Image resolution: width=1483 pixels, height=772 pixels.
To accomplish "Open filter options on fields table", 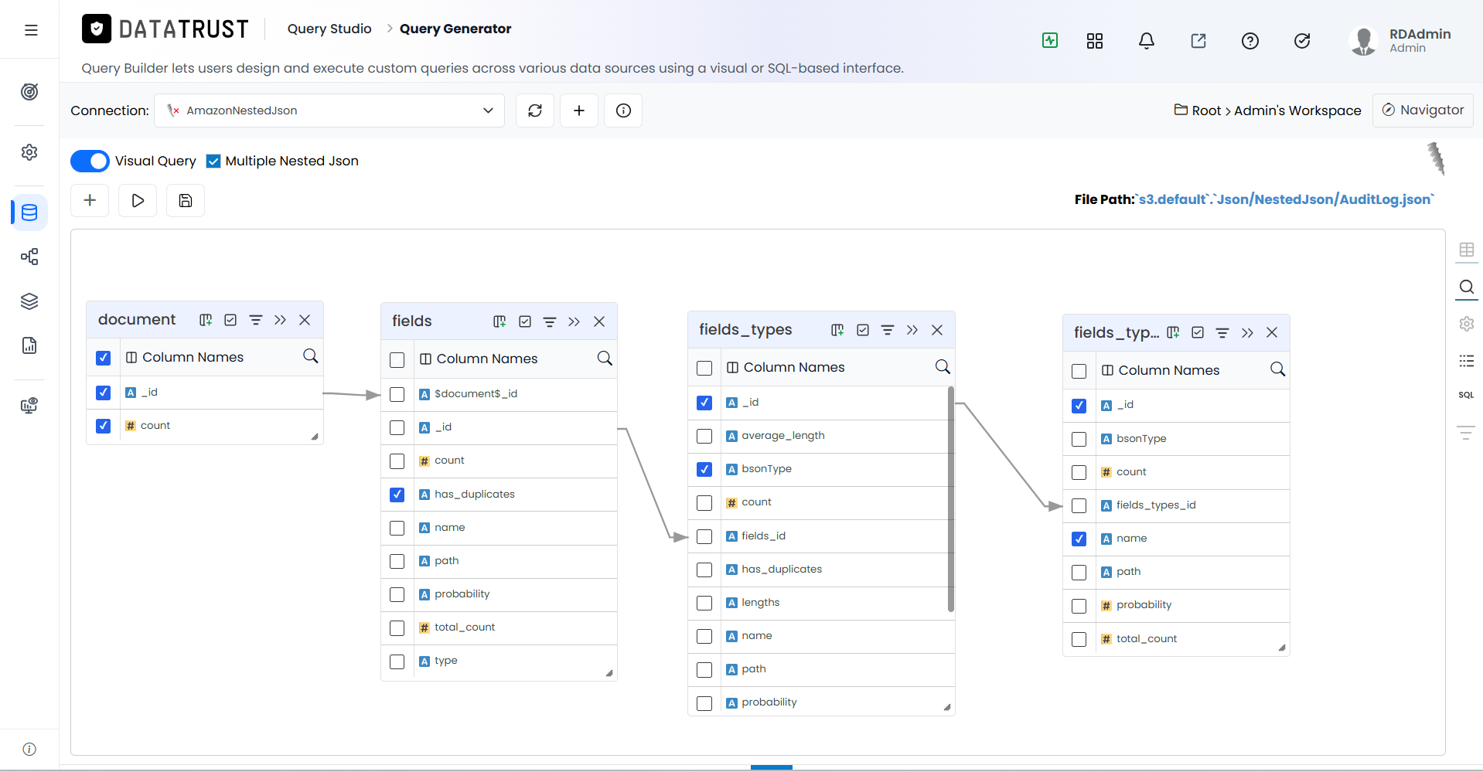I will [550, 321].
